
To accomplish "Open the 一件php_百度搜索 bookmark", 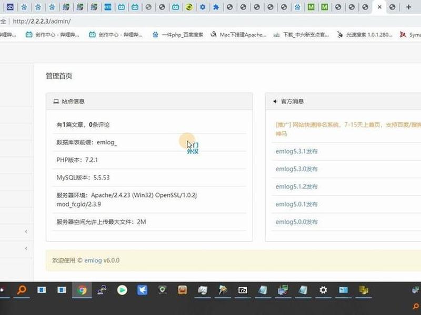I will click(x=177, y=35).
